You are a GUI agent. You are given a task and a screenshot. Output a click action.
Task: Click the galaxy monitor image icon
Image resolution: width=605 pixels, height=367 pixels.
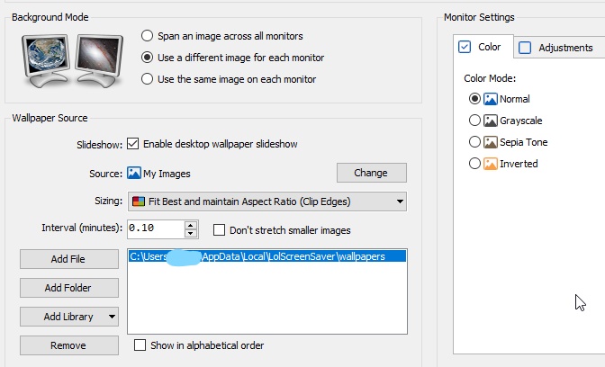click(x=100, y=58)
